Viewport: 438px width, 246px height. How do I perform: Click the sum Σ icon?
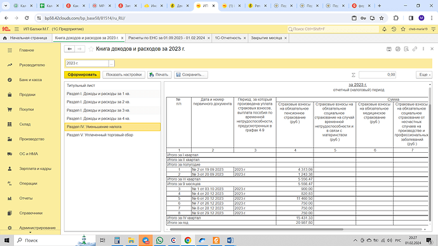[354, 75]
